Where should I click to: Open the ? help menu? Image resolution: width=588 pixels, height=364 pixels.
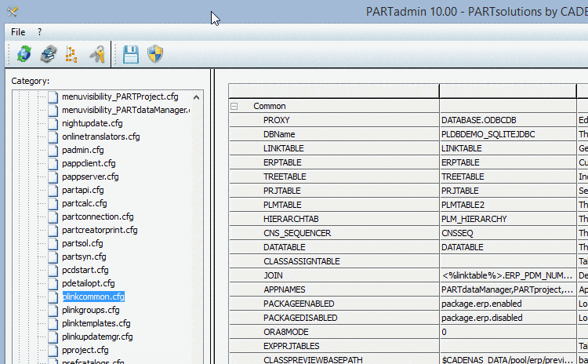point(40,32)
